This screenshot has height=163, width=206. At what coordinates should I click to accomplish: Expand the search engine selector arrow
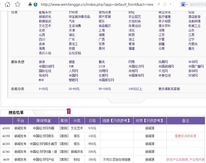[187, 5]
